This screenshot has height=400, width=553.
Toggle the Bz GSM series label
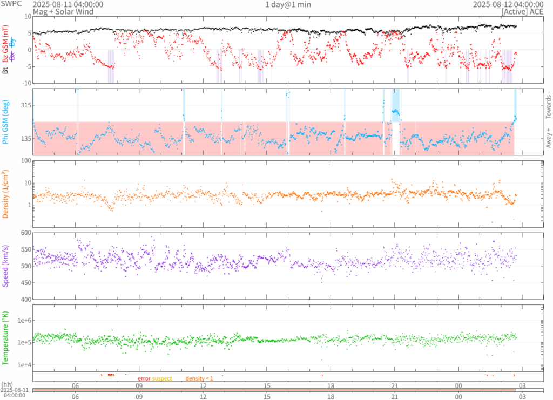pyautogui.click(x=5, y=44)
